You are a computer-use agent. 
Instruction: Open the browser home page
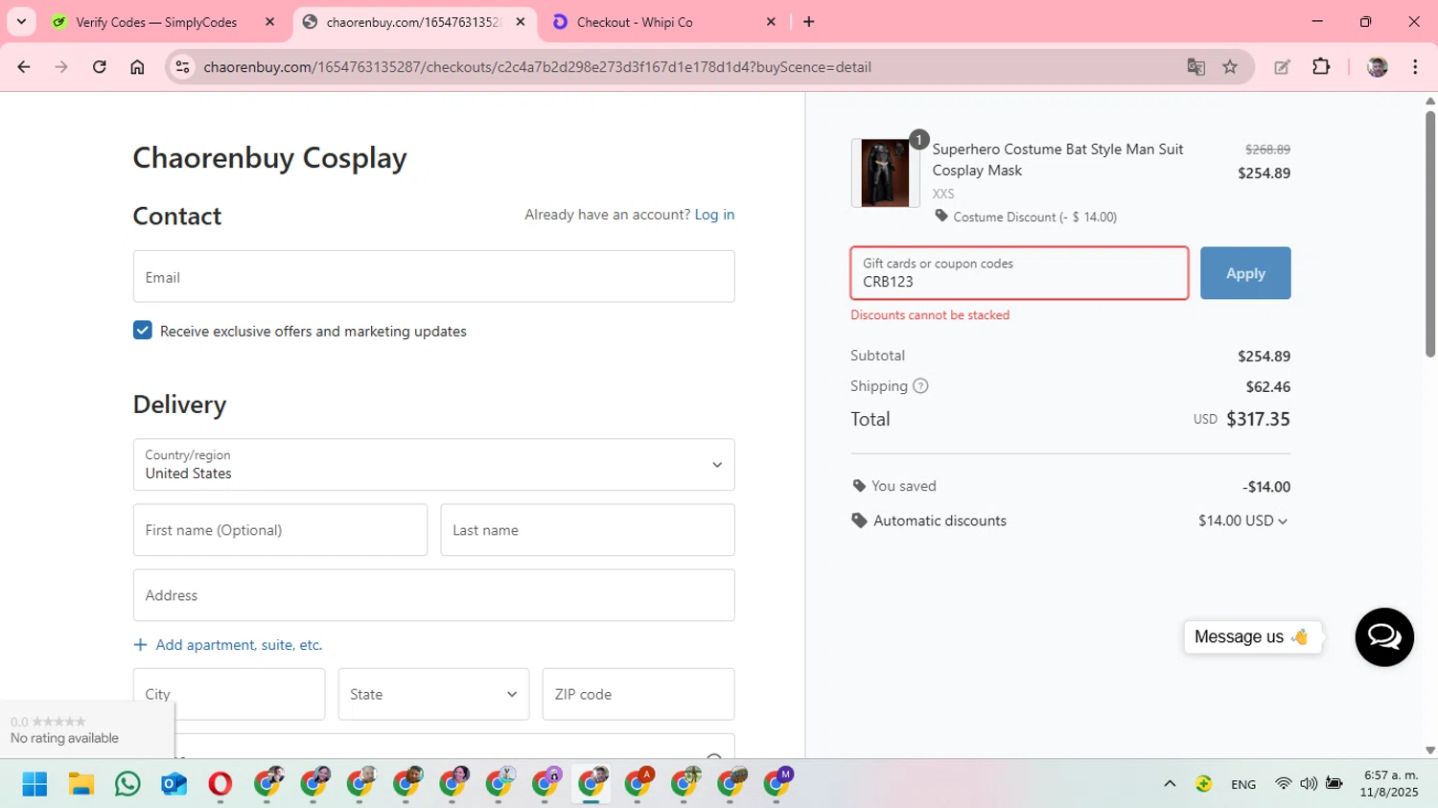pos(137,67)
